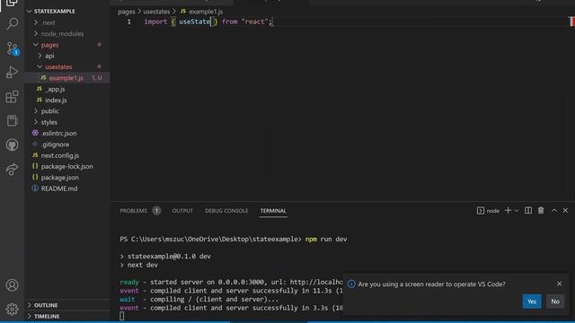The width and height of the screenshot is (575, 323).
Task: Split the terminal panel
Action: pyautogui.click(x=528, y=210)
